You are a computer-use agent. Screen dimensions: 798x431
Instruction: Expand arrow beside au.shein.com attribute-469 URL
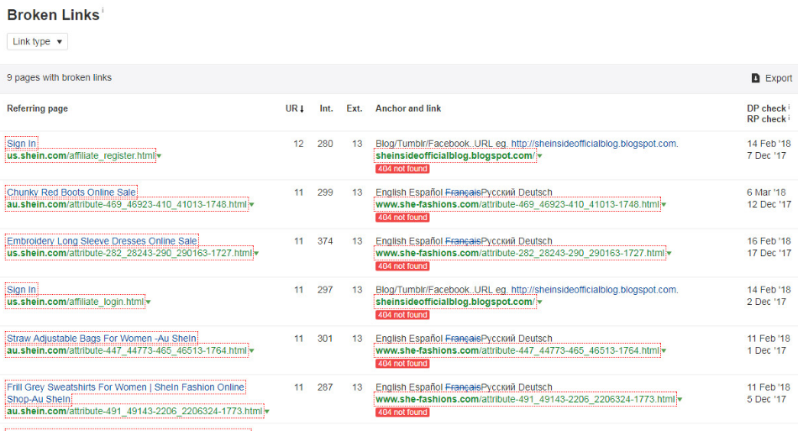[251, 205]
